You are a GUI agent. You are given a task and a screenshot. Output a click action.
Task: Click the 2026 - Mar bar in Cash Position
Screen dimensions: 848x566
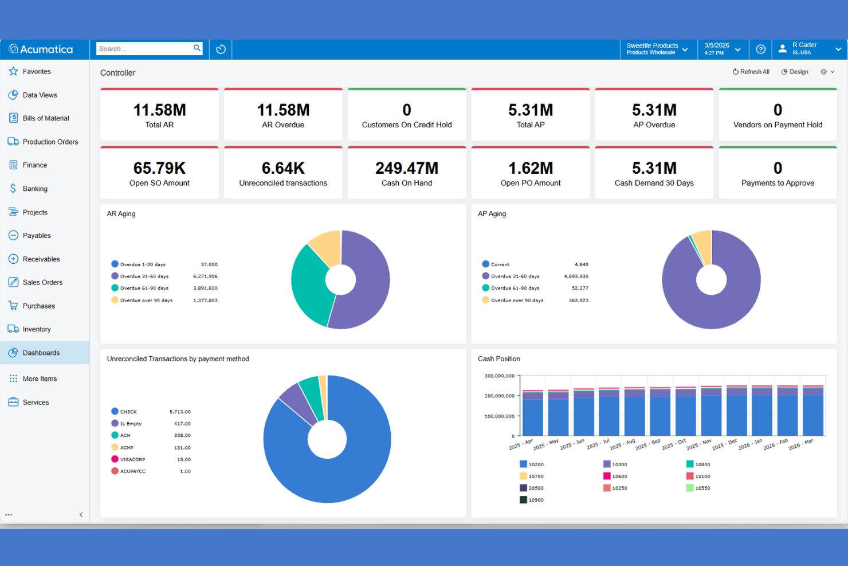pyautogui.click(x=813, y=411)
